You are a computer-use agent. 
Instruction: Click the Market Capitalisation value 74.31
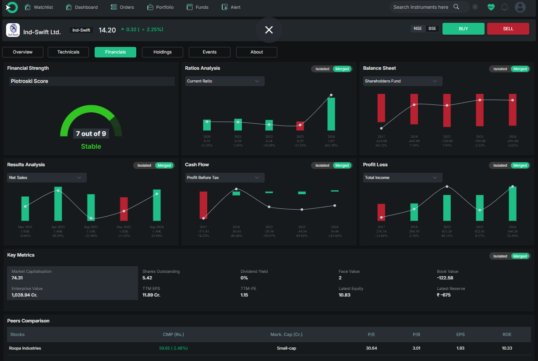17,278
